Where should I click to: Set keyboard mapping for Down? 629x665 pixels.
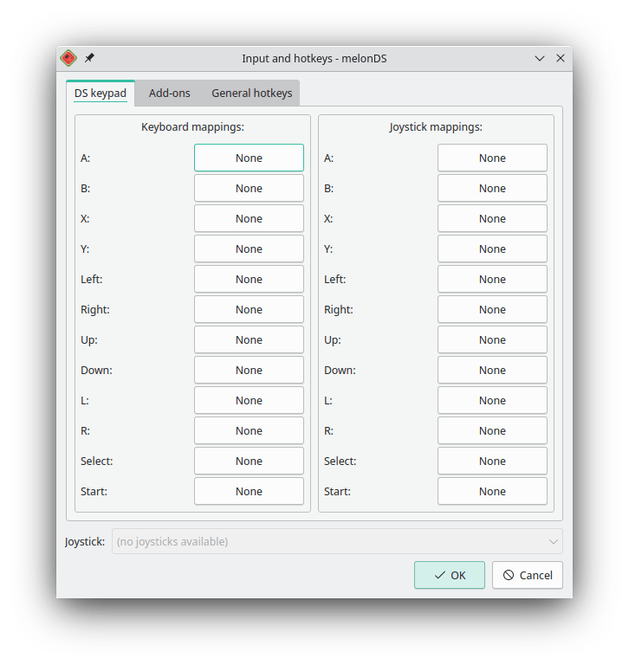click(x=250, y=371)
